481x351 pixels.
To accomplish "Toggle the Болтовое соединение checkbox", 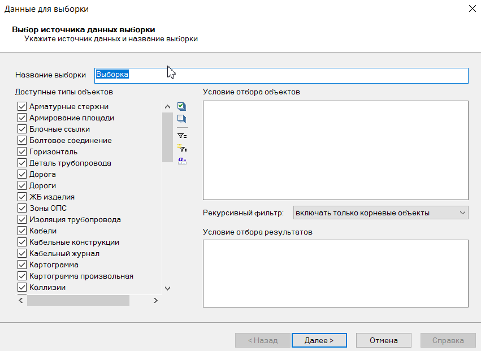I will coord(23,140).
